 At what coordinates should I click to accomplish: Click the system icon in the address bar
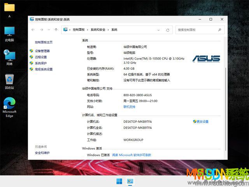point(65,30)
